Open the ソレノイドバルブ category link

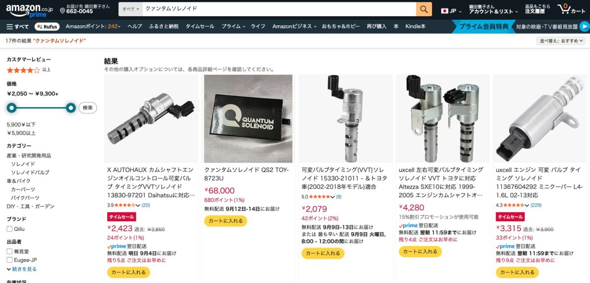click(30, 172)
